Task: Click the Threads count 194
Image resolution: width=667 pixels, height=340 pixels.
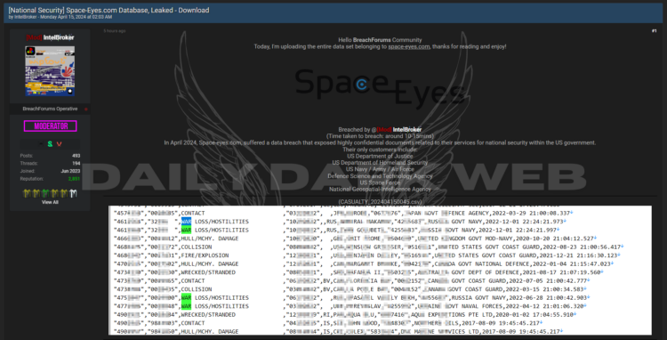Action: click(x=76, y=164)
